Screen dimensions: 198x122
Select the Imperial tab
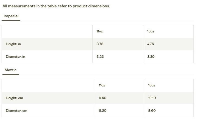[11, 16]
